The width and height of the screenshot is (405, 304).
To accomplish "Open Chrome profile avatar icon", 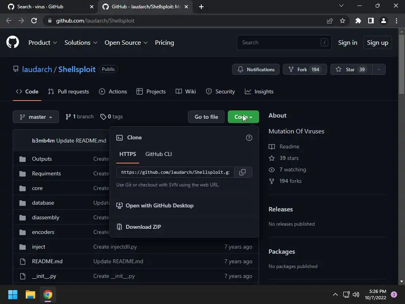I will pyautogui.click(x=384, y=21).
